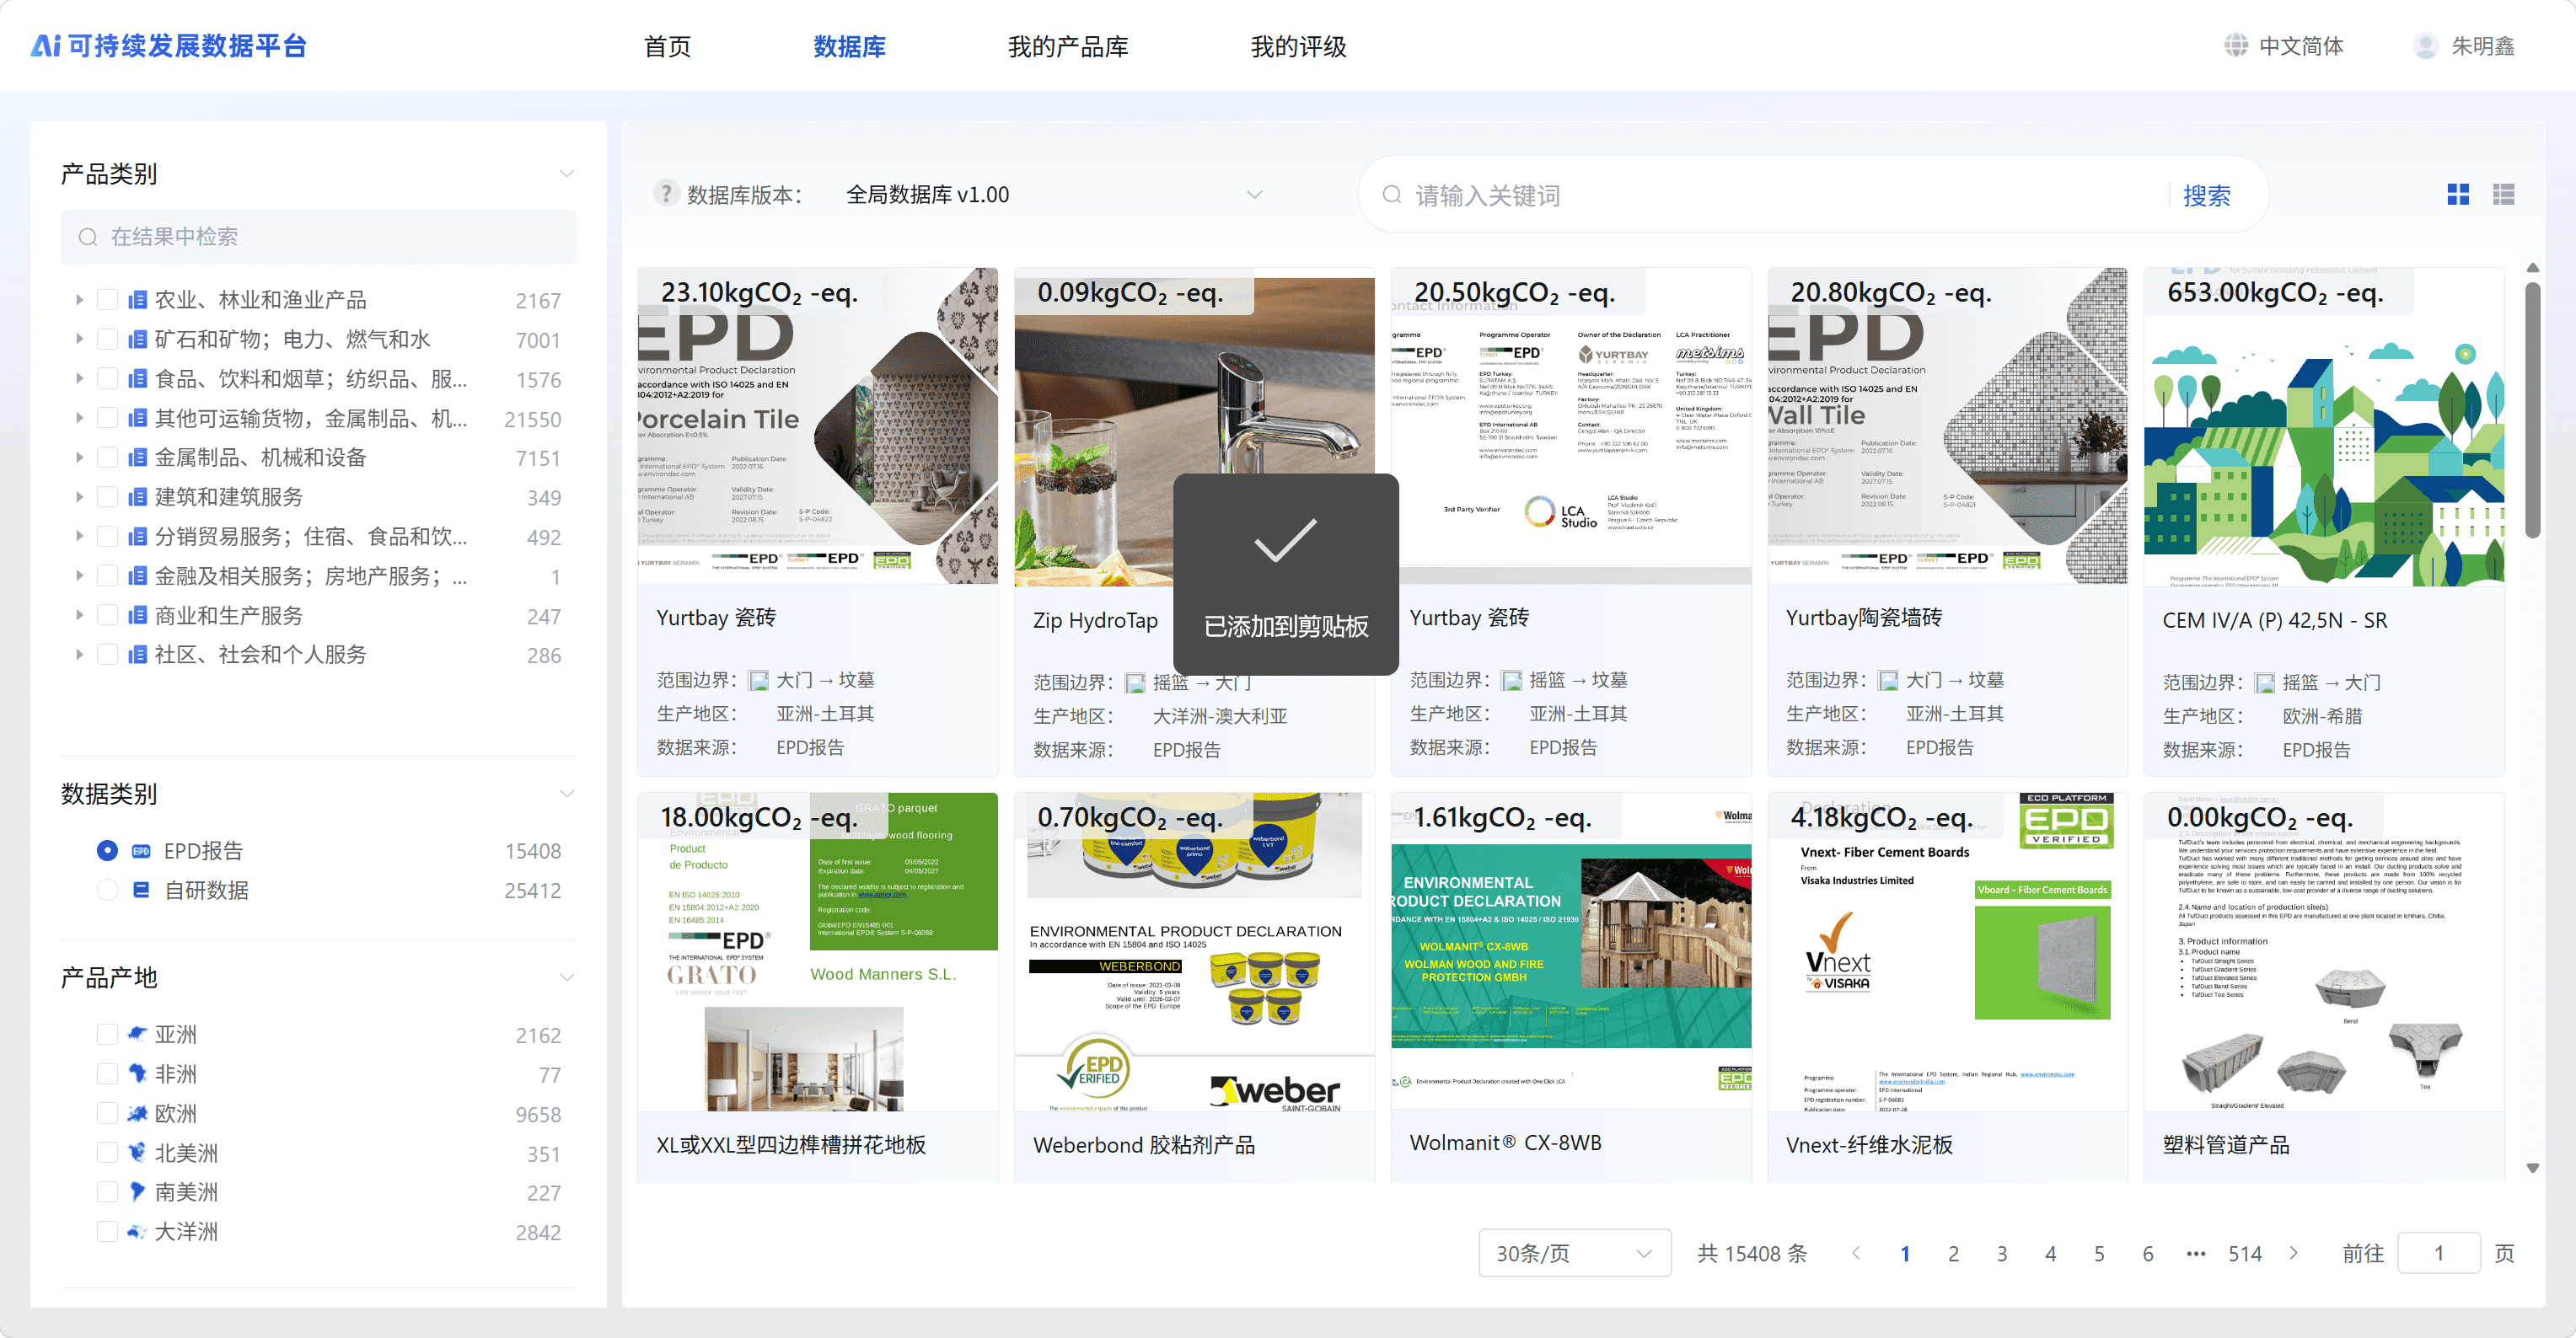Expand the 金融及相关服务 tree node
The image size is (2576, 1338).
coord(79,575)
